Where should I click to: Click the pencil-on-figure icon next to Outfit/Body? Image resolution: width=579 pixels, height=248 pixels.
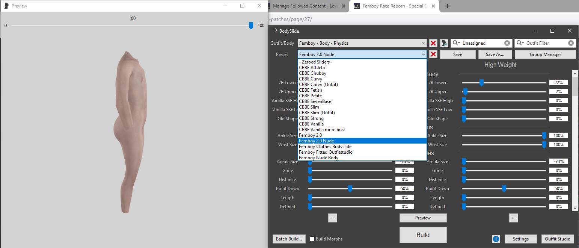click(x=444, y=43)
